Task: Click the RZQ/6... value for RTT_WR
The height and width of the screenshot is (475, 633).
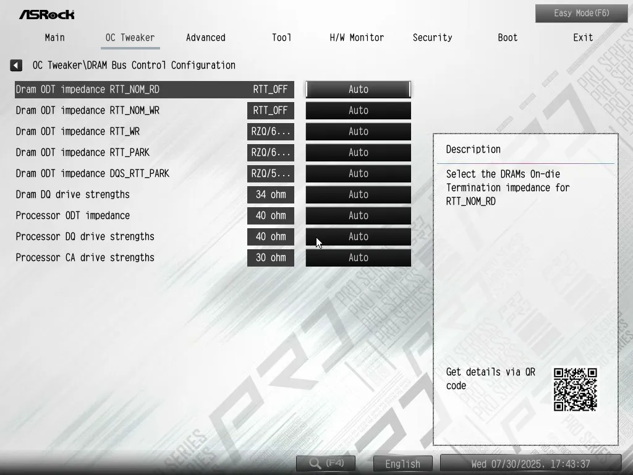Action: (271, 131)
